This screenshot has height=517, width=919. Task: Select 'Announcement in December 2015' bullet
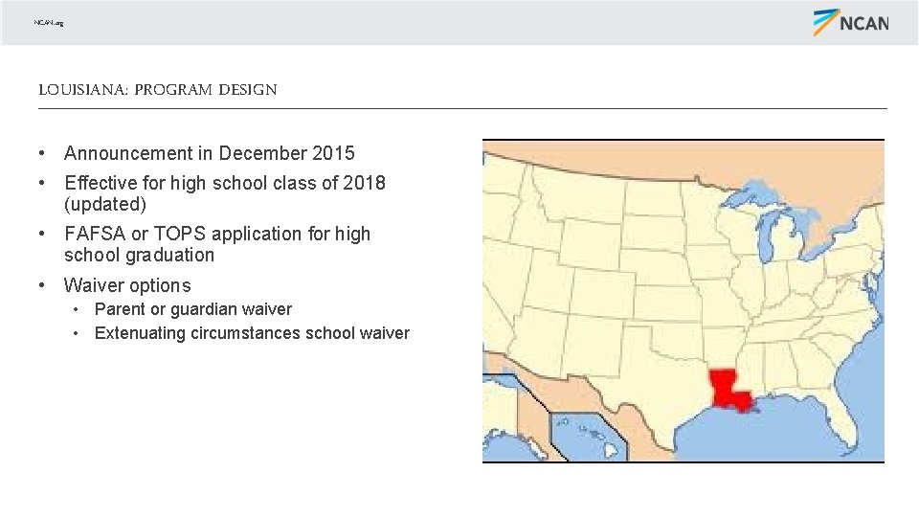tap(209, 153)
